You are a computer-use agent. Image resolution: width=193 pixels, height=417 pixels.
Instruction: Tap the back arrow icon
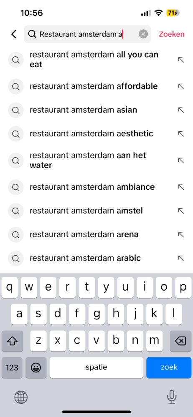[x=14, y=34]
